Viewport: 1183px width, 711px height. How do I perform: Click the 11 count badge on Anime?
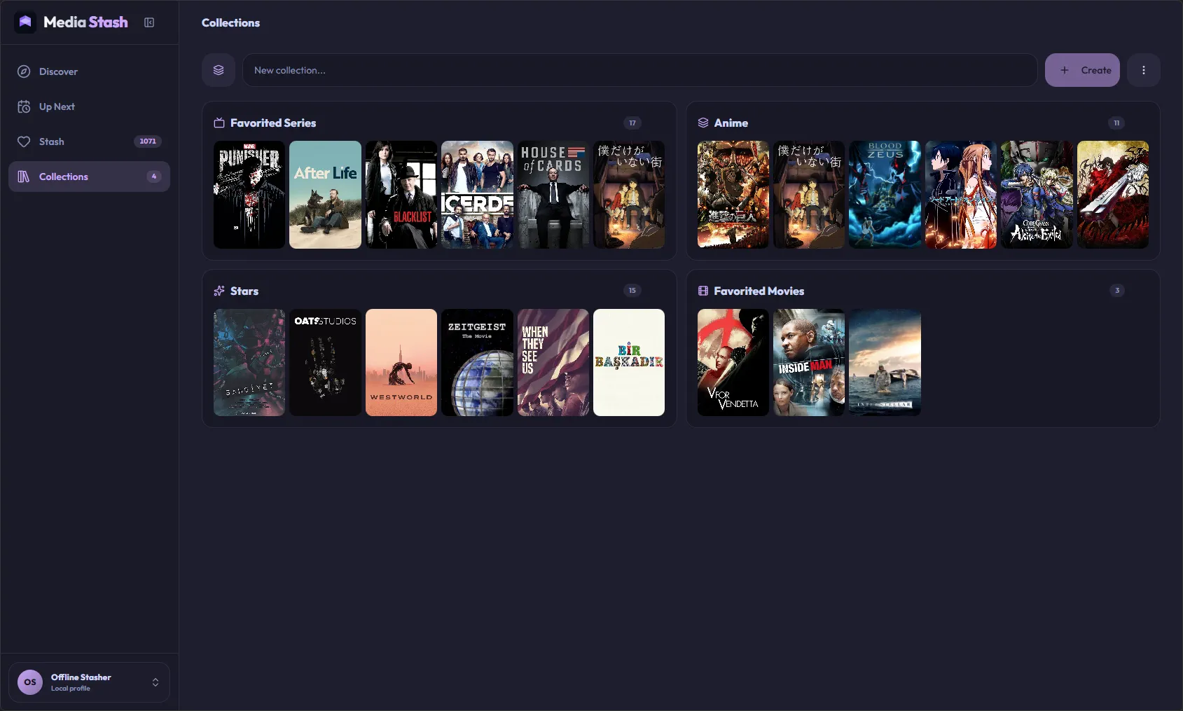point(1116,123)
